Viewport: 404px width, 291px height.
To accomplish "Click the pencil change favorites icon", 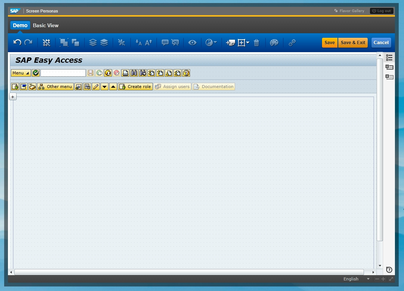I will click(96, 87).
